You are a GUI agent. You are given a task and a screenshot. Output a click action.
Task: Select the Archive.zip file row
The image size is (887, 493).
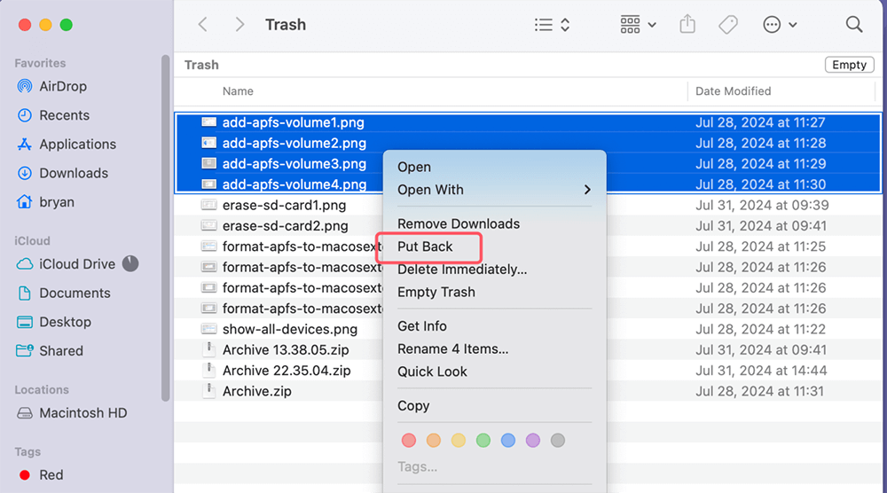point(256,391)
